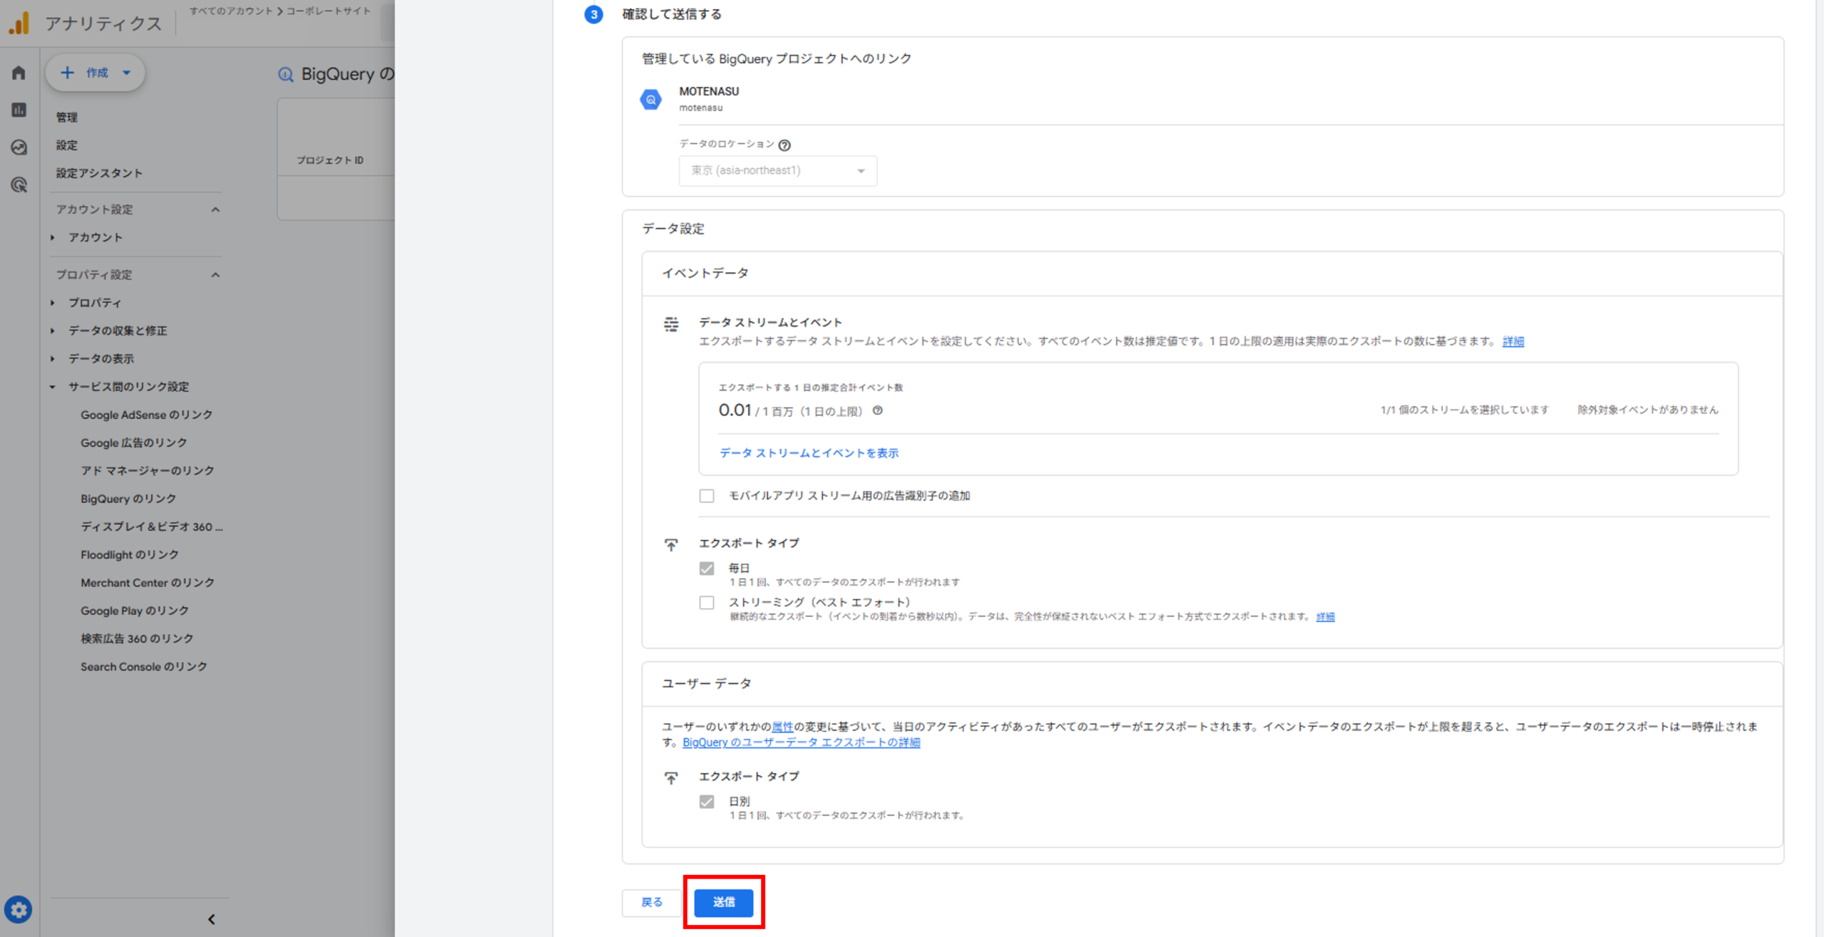The width and height of the screenshot is (1824, 937).
Task: Click the 送信 submit button
Action: [x=723, y=902]
